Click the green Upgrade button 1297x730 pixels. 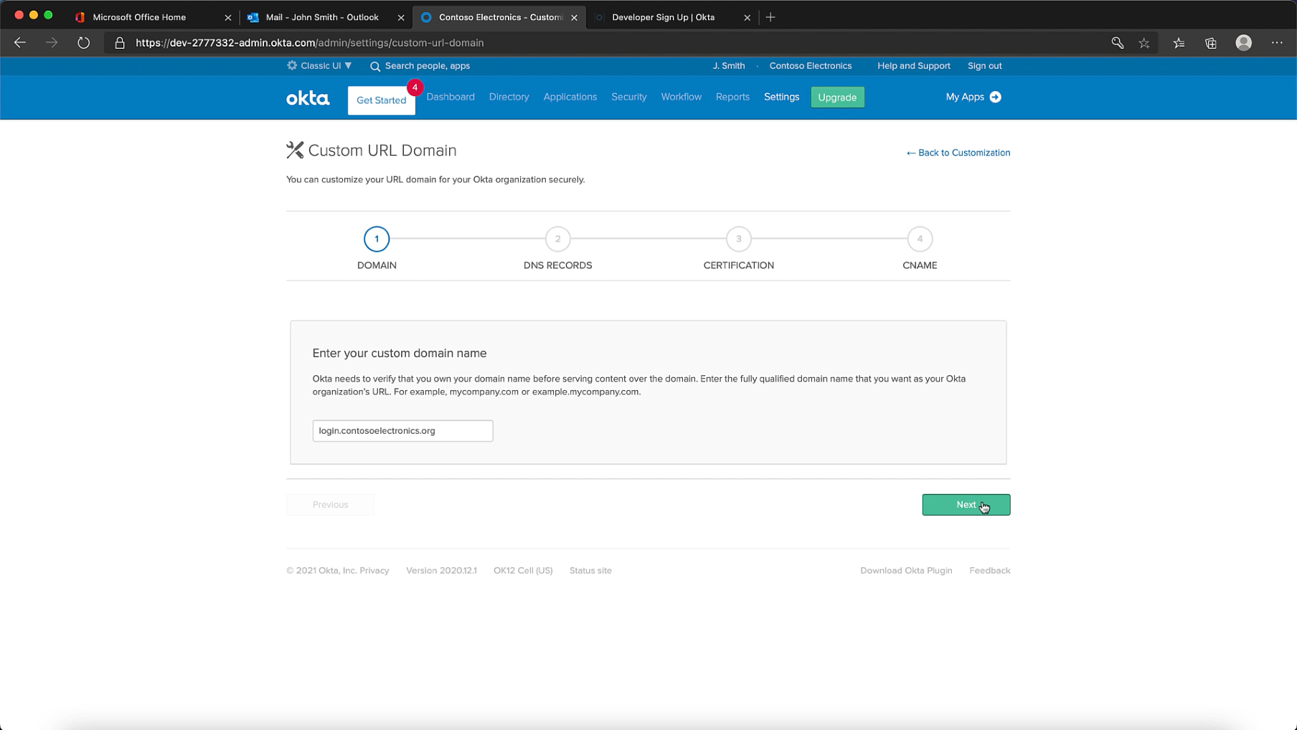coord(837,97)
